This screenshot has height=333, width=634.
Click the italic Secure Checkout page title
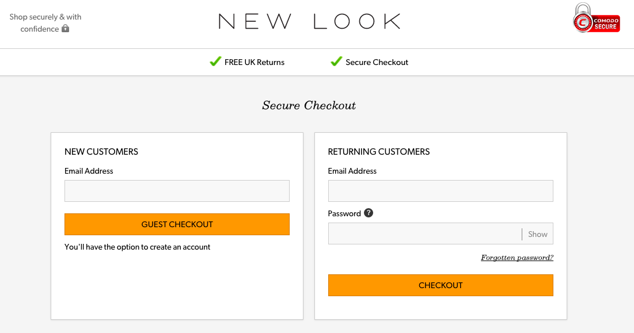coord(309,105)
